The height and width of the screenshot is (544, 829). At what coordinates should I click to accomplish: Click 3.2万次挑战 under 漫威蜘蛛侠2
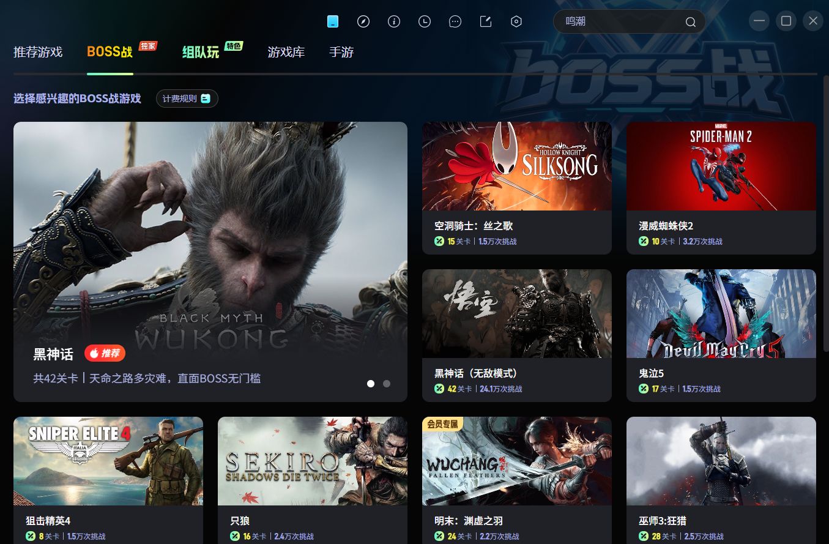point(703,241)
